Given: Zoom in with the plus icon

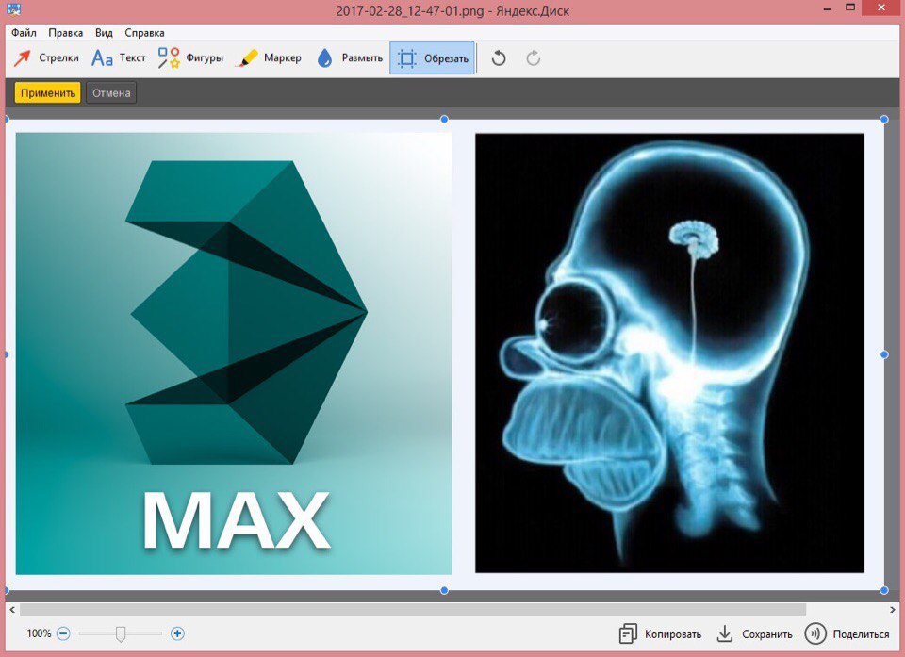Looking at the screenshot, I should click(x=177, y=633).
